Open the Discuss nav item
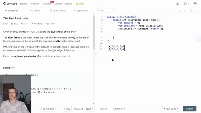Screen dimensions: 201x113 click(69, 4)
